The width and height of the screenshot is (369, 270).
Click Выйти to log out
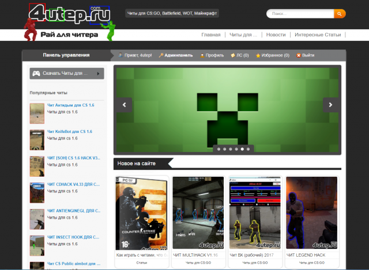308,55
